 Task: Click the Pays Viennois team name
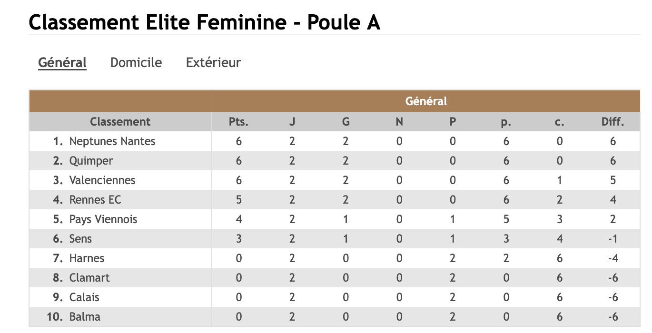tap(103, 219)
